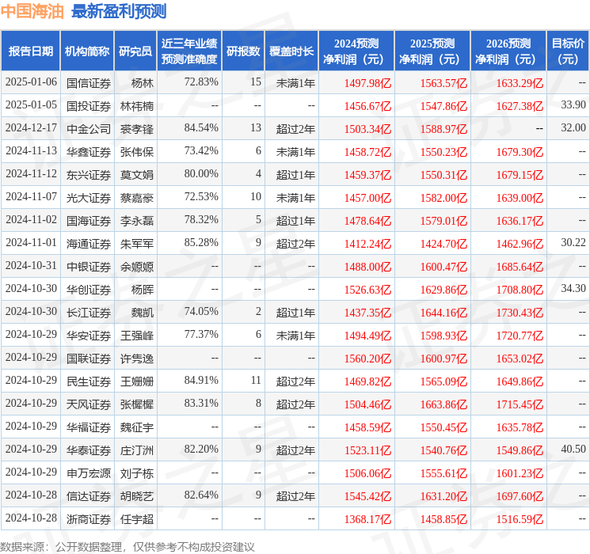Select the 华泰证券 institution cell
590x554 pixels.
pos(89,450)
